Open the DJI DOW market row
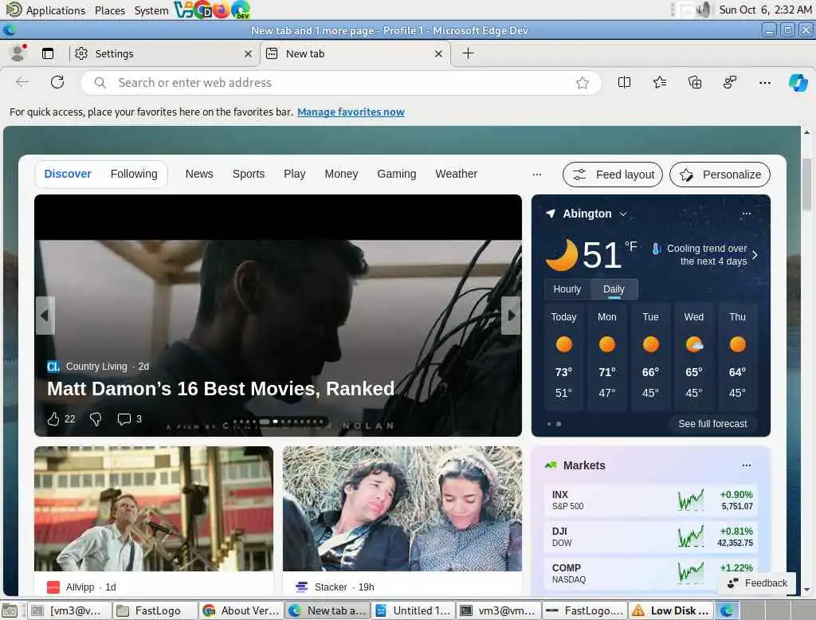The image size is (816, 620). pyautogui.click(x=650, y=536)
